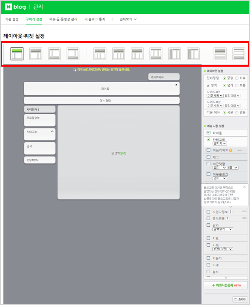
Task: Click the orange badge next to 이웃커넥트
Action: coord(230,150)
